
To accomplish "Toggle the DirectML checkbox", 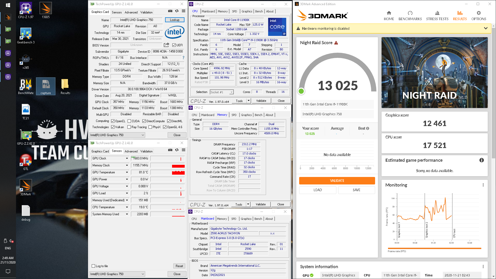I will pyautogui.click(x=169, y=121).
